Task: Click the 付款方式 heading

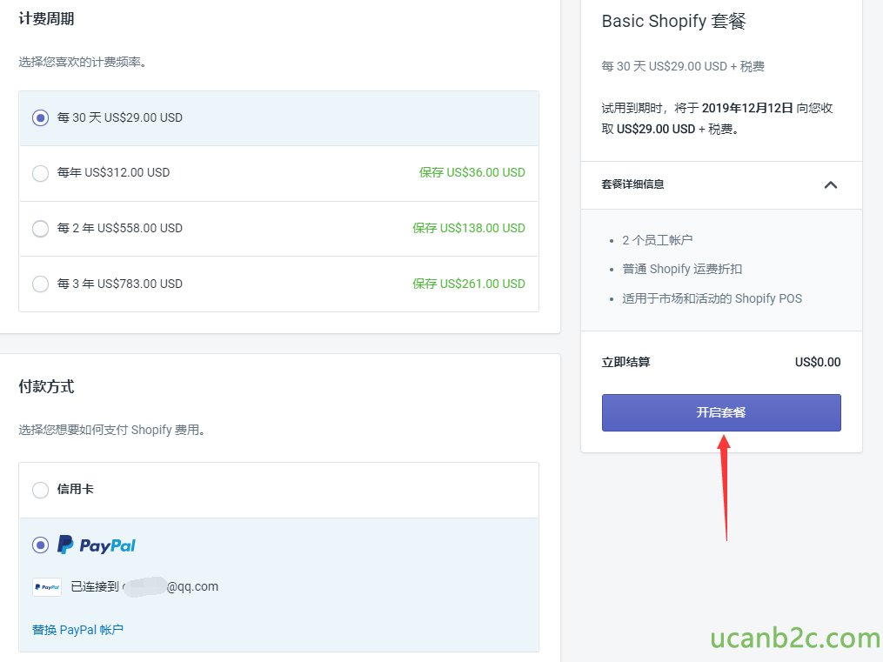Action: (46, 387)
